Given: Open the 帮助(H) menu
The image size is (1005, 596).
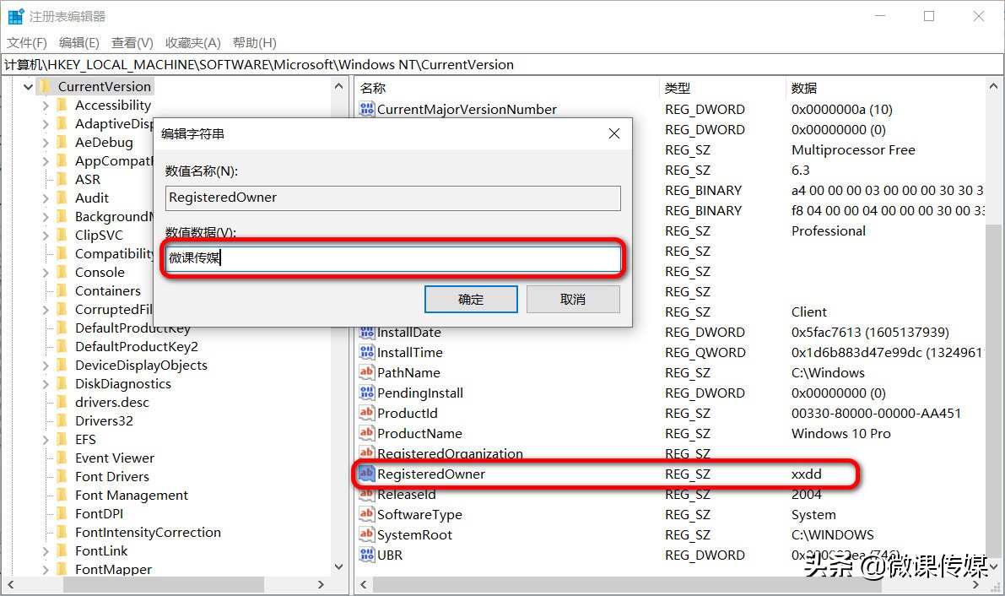Looking at the screenshot, I should (255, 42).
